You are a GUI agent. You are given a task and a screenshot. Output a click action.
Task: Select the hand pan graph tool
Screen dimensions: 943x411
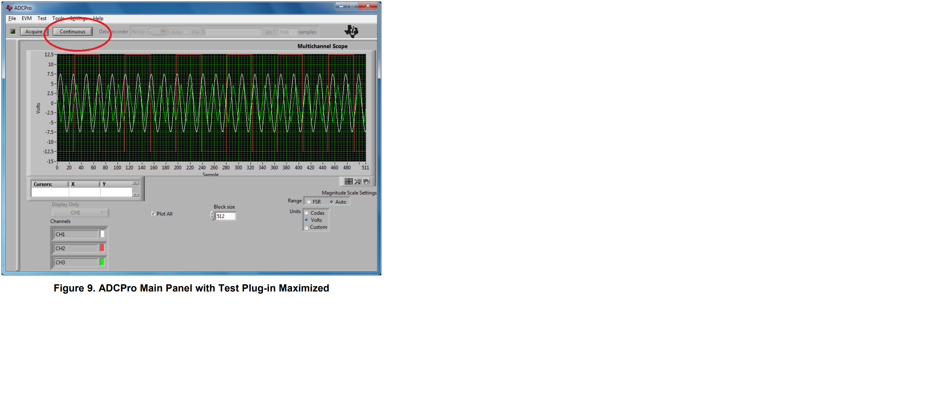click(366, 181)
